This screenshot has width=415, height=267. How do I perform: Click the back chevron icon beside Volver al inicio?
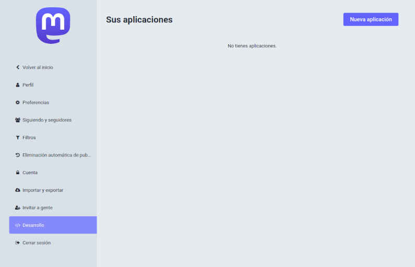pyautogui.click(x=17, y=67)
